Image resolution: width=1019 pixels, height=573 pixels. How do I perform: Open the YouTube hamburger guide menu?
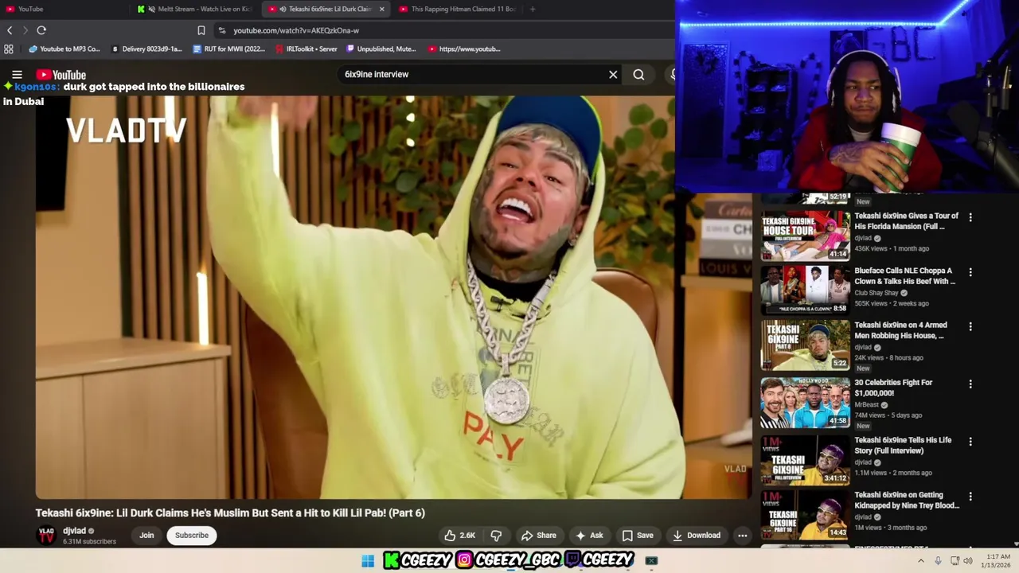(17, 75)
